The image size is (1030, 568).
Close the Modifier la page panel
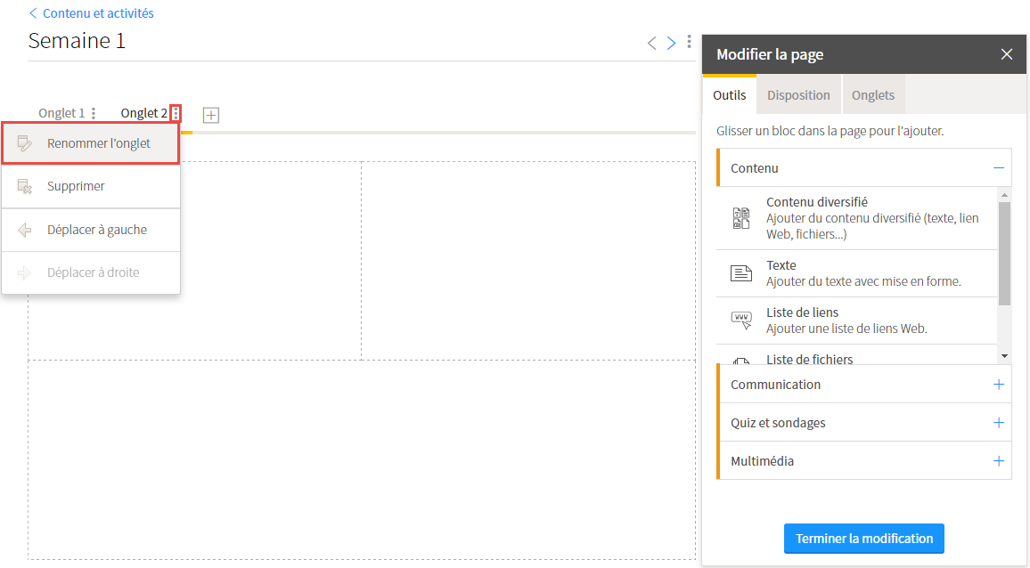click(x=1006, y=54)
